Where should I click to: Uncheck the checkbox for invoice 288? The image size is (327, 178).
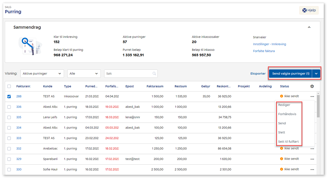tap(9, 96)
